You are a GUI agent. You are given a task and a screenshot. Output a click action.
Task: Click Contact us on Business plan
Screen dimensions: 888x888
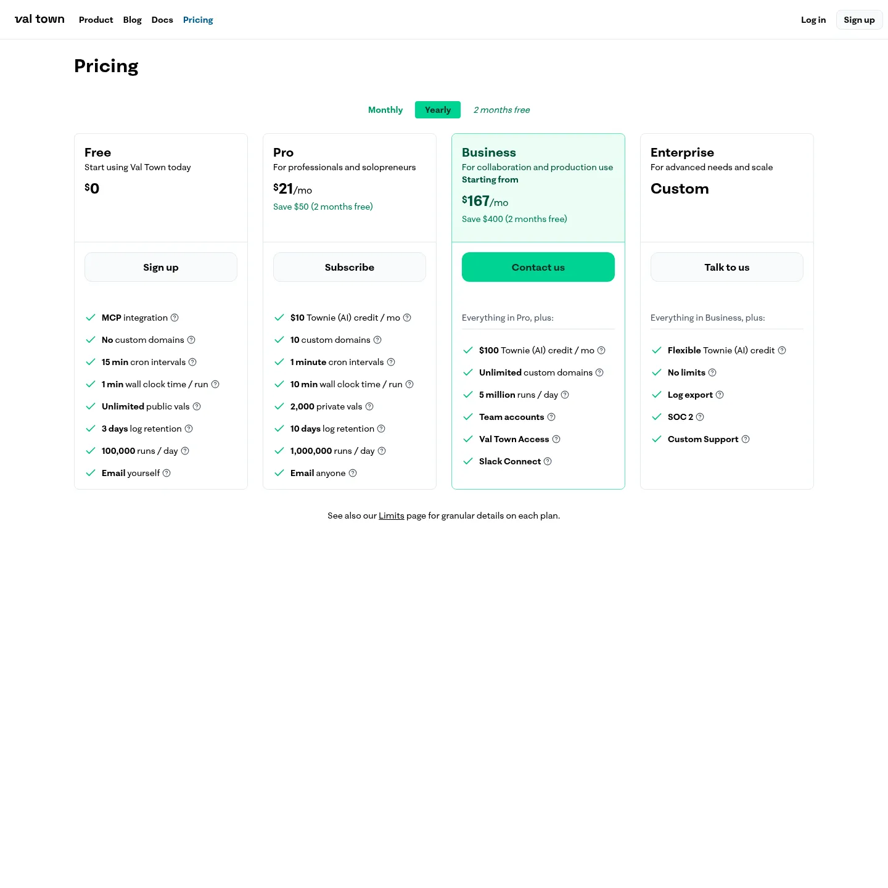(x=538, y=267)
